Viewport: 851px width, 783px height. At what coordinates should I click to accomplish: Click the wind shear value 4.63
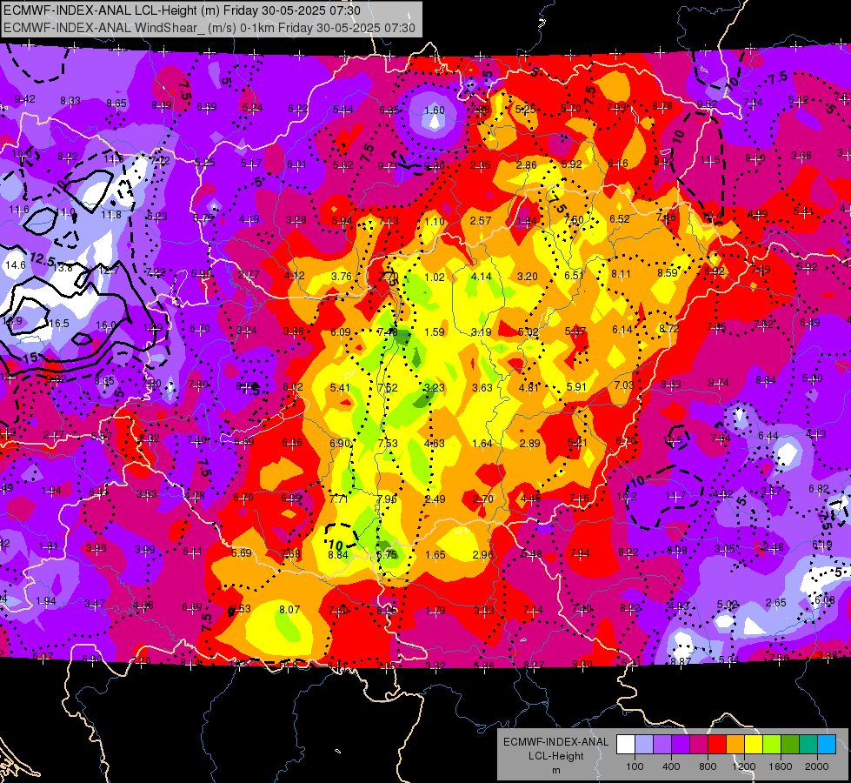click(435, 444)
